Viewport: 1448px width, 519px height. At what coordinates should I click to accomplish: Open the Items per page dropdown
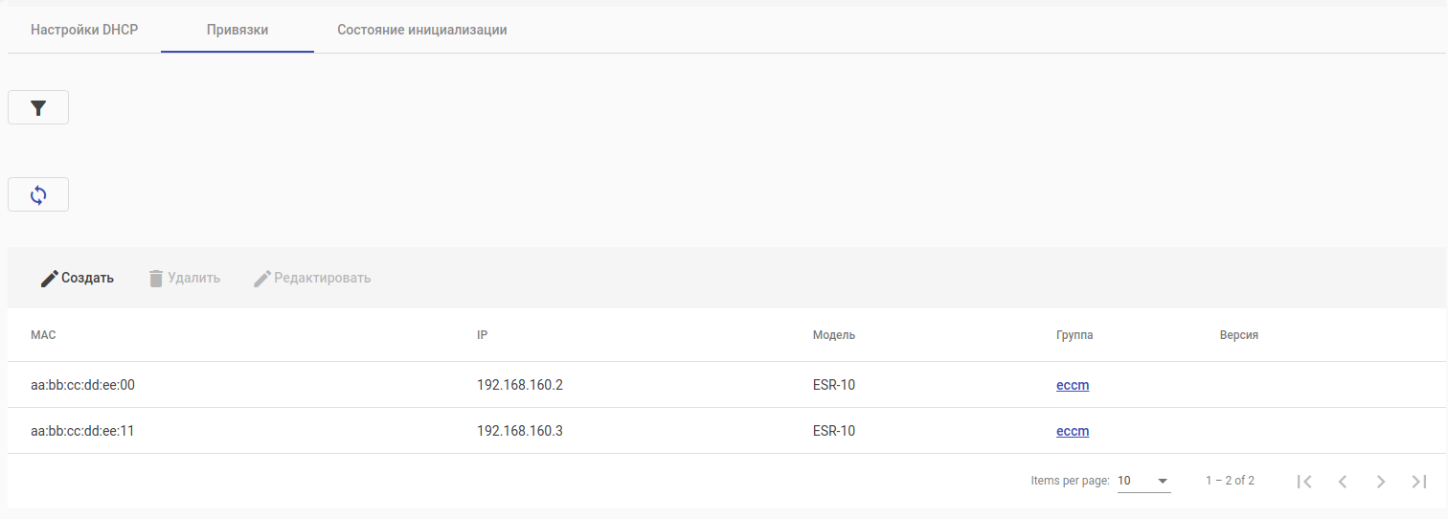pos(1143,481)
